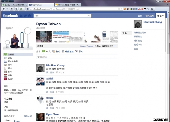
Task: Click the facebook logo
Action: point(11,16)
